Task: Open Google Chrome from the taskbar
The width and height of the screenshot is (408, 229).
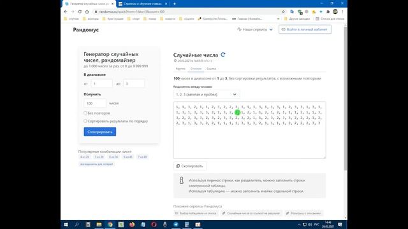Action: point(110,225)
